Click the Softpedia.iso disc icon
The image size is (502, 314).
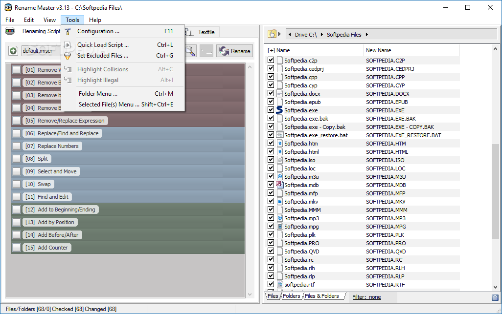tap(279, 160)
